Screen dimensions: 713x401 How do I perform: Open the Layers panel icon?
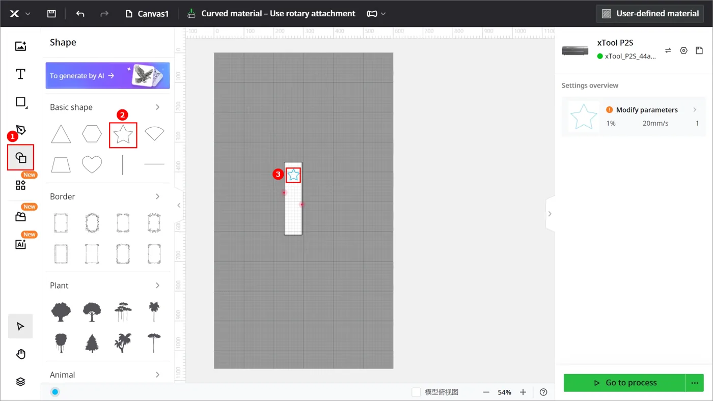tap(20, 382)
